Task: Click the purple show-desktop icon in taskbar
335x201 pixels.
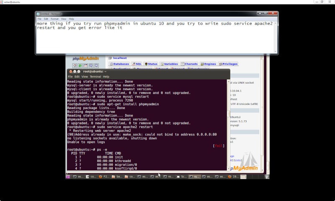Action: click(68, 177)
